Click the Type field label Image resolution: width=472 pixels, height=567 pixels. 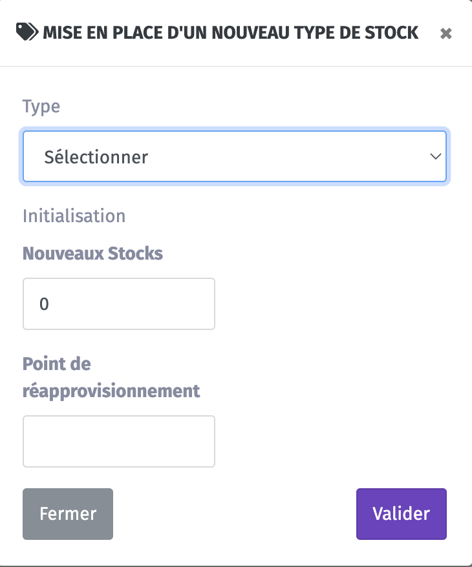point(41,107)
